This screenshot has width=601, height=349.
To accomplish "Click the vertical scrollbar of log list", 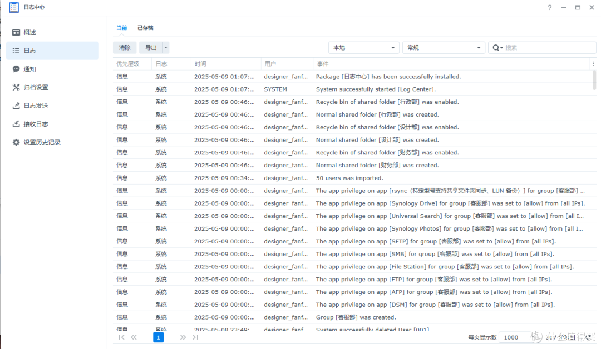I will (594, 81).
